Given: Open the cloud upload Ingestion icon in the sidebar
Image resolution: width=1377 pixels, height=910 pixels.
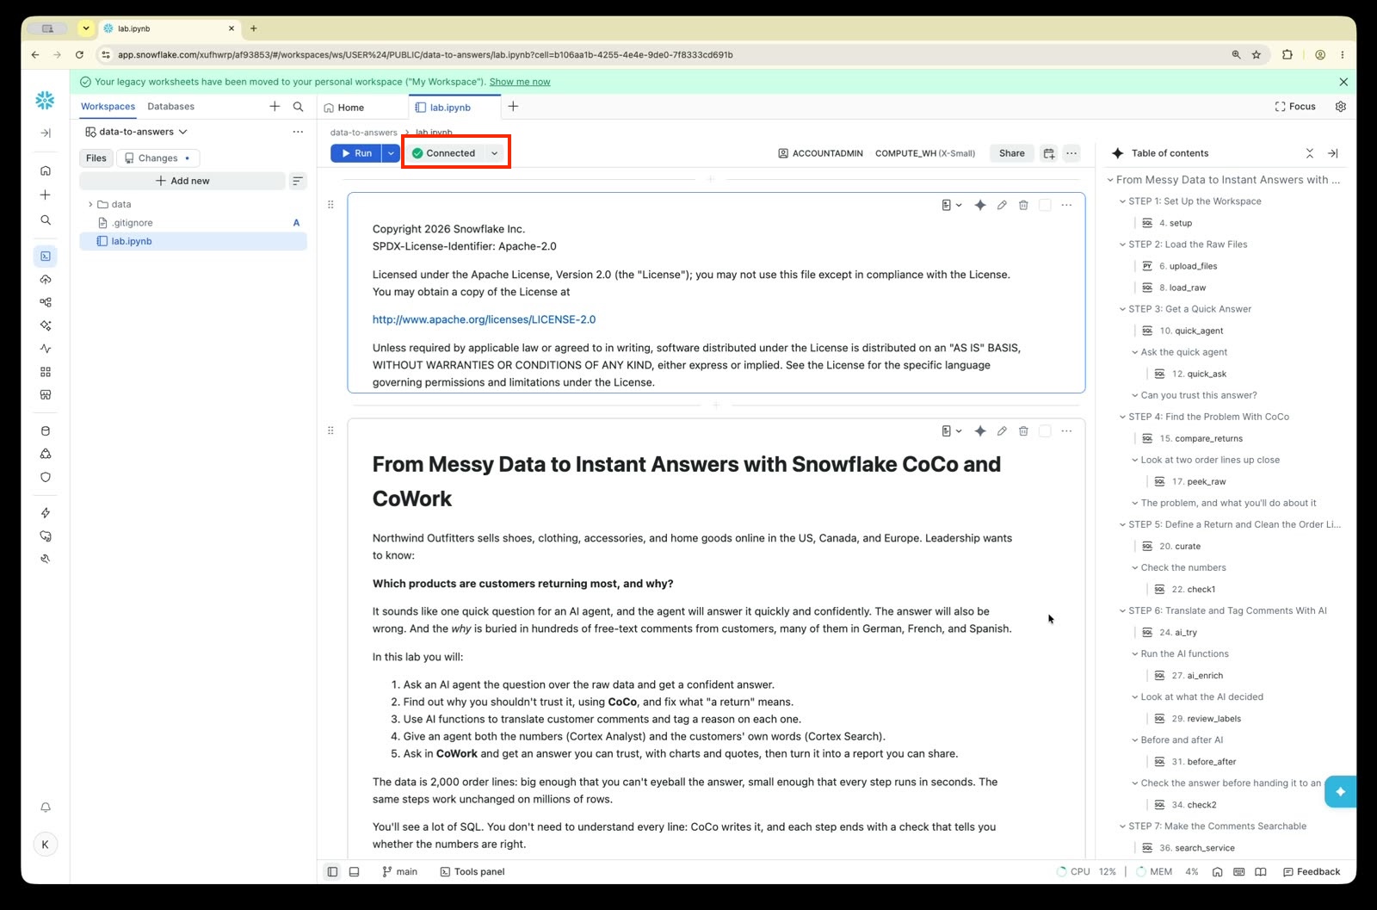Looking at the screenshot, I should coord(46,279).
